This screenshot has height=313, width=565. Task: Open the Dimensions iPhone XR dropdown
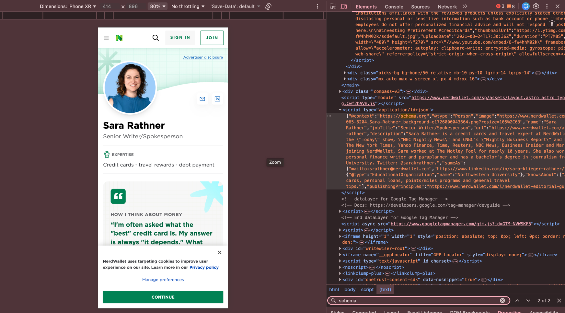pyautogui.click(x=68, y=6)
